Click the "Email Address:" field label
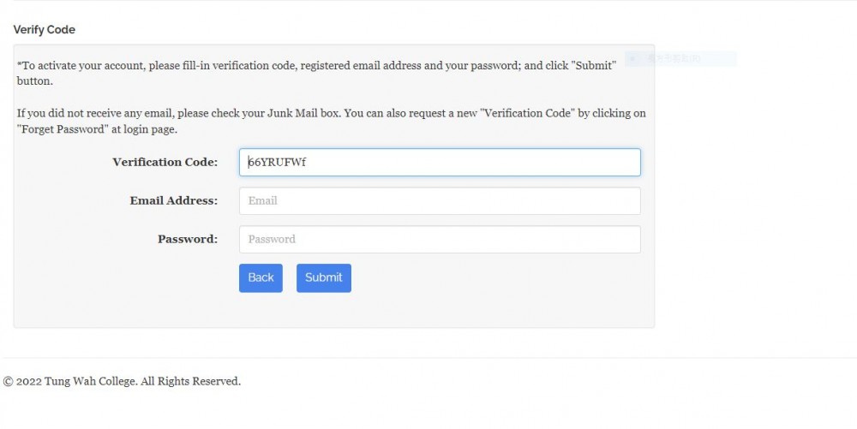Image resolution: width=857 pixels, height=429 pixels. click(x=173, y=201)
